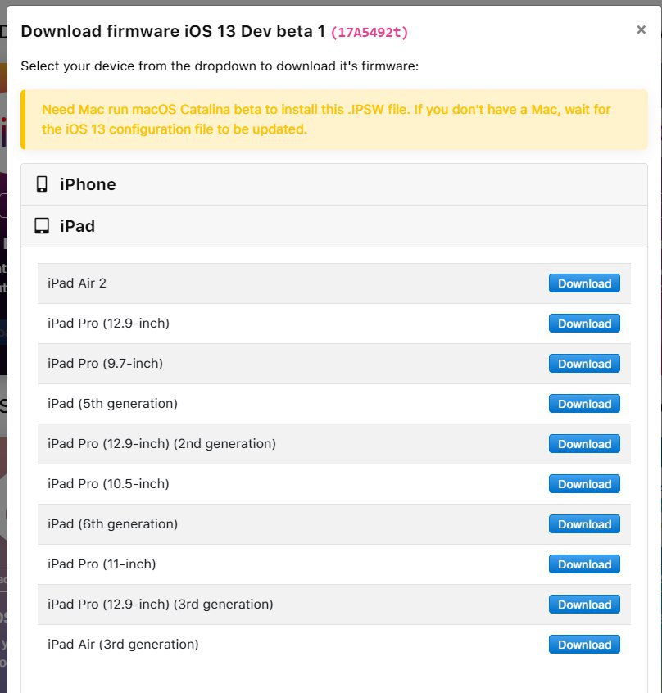This screenshot has height=693, width=662.
Task: Click the 'Select your device from the dropdown' text
Action: pos(220,66)
